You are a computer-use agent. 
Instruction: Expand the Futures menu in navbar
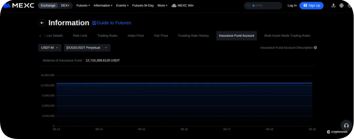point(83,6)
